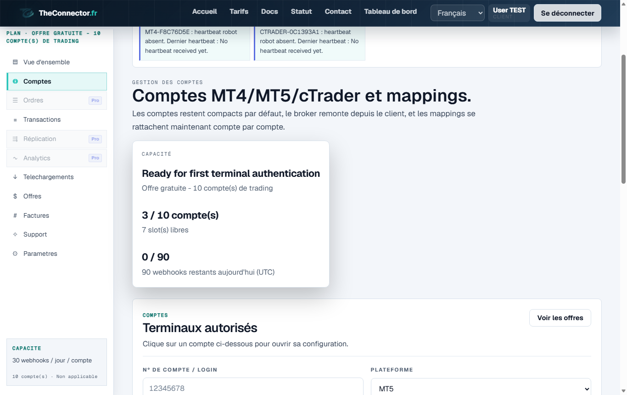This screenshot has height=395, width=627.
Task: Click the Transactions sidebar icon
Action: (x=15, y=119)
